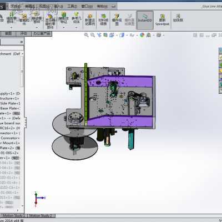The image size is (222, 222).
Task: Click the scroll-down arrow of the feature tree
Action: [x=23, y=206]
